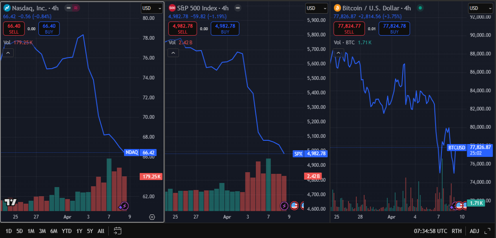Screen dimensions: 496x238
Task: Select the YTD date range
Action: (67, 231)
